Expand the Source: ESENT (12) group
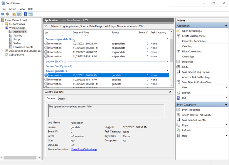229x165 pixels. click(167, 61)
